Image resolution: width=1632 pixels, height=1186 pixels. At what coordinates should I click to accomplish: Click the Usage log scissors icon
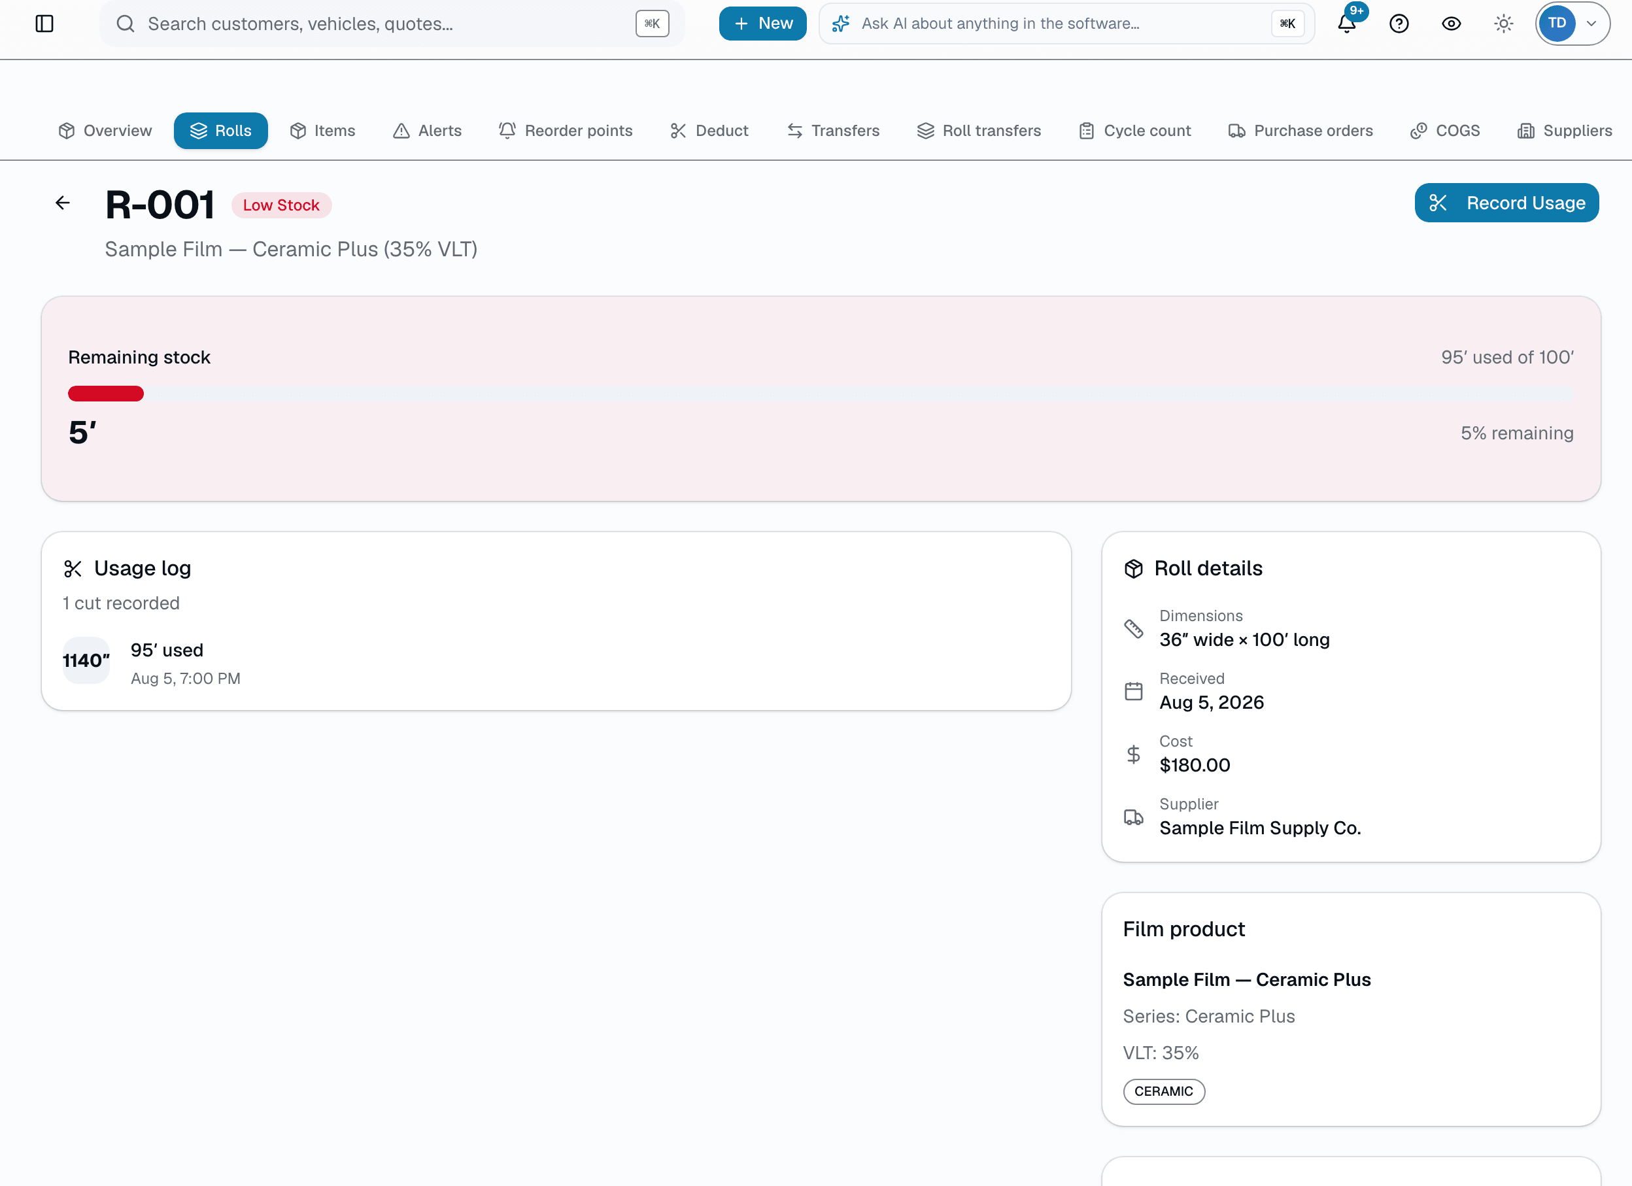tap(73, 569)
